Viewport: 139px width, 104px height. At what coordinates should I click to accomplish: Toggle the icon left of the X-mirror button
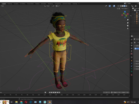(118, 9)
